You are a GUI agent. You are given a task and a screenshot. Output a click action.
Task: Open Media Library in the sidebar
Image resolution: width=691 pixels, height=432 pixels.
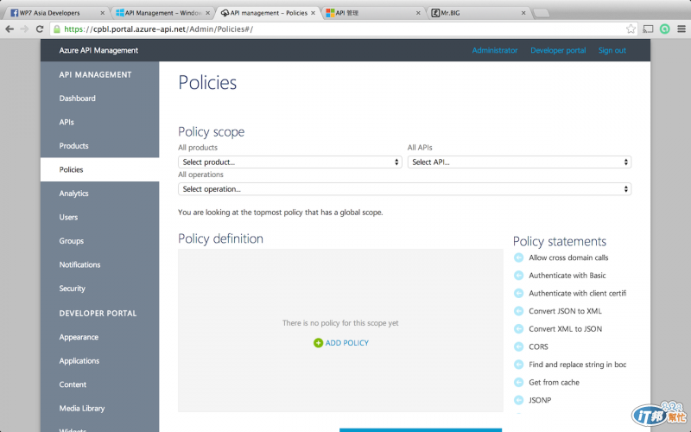pyautogui.click(x=82, y=409)
